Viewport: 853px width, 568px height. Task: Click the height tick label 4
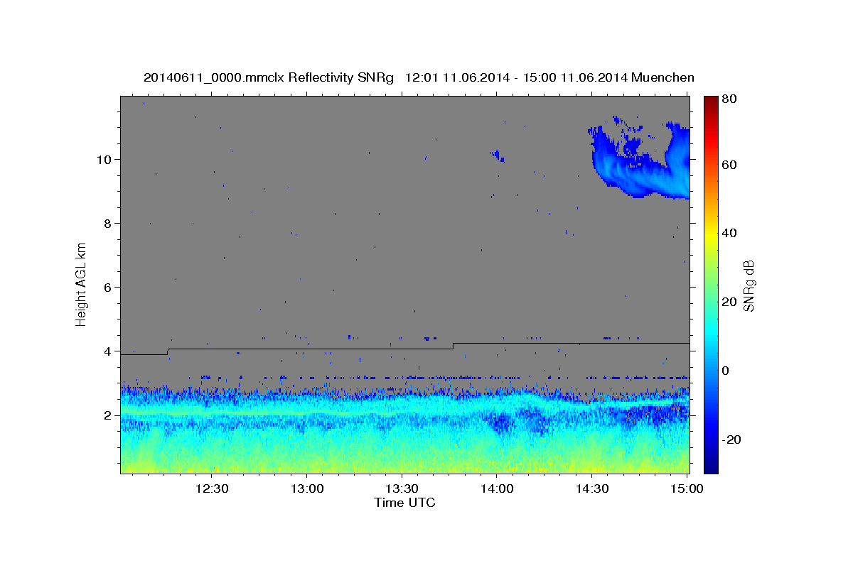click(x=109, y=351)
